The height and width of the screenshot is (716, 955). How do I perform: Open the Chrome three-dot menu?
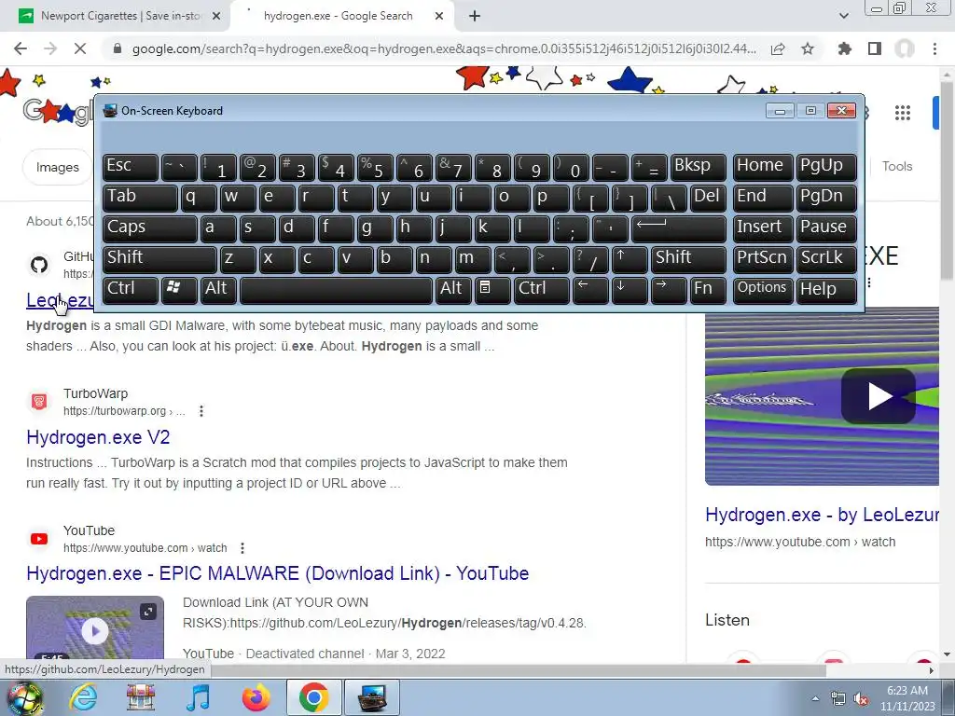(x=934, y=48)
